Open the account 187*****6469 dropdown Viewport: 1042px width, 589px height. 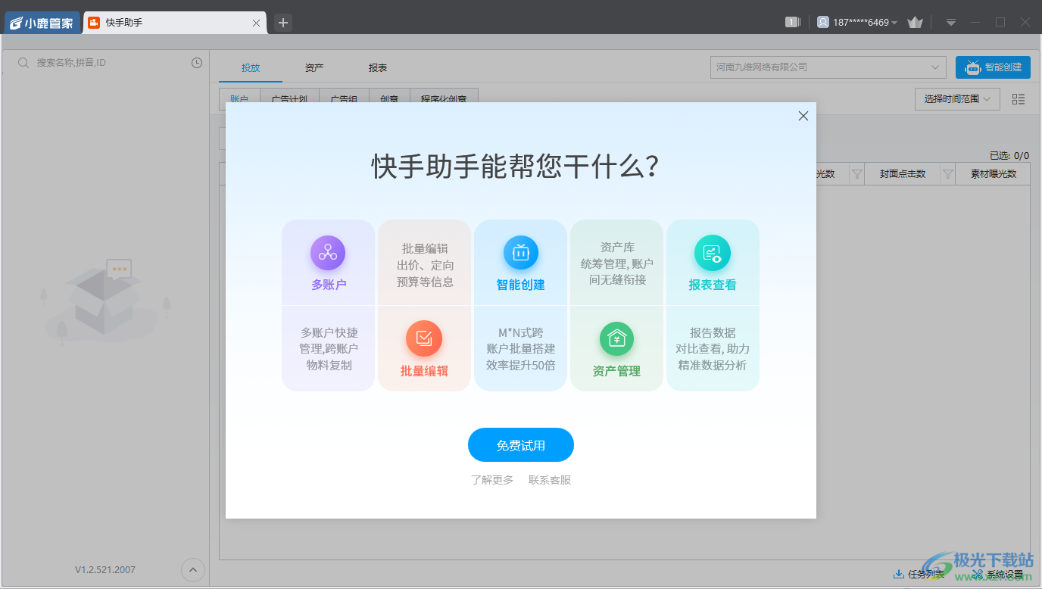pos(857,23)
